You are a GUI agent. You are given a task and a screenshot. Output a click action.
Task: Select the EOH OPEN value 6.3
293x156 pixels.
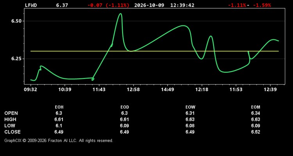pyautogui.click(x=59, y=113)
